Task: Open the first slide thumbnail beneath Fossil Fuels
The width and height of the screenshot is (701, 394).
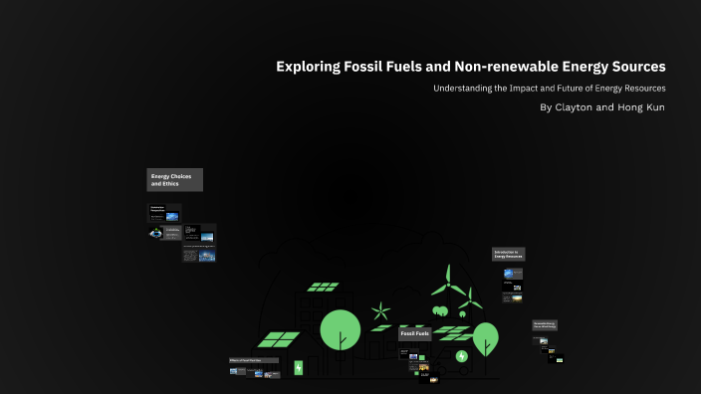Action: 409,354
